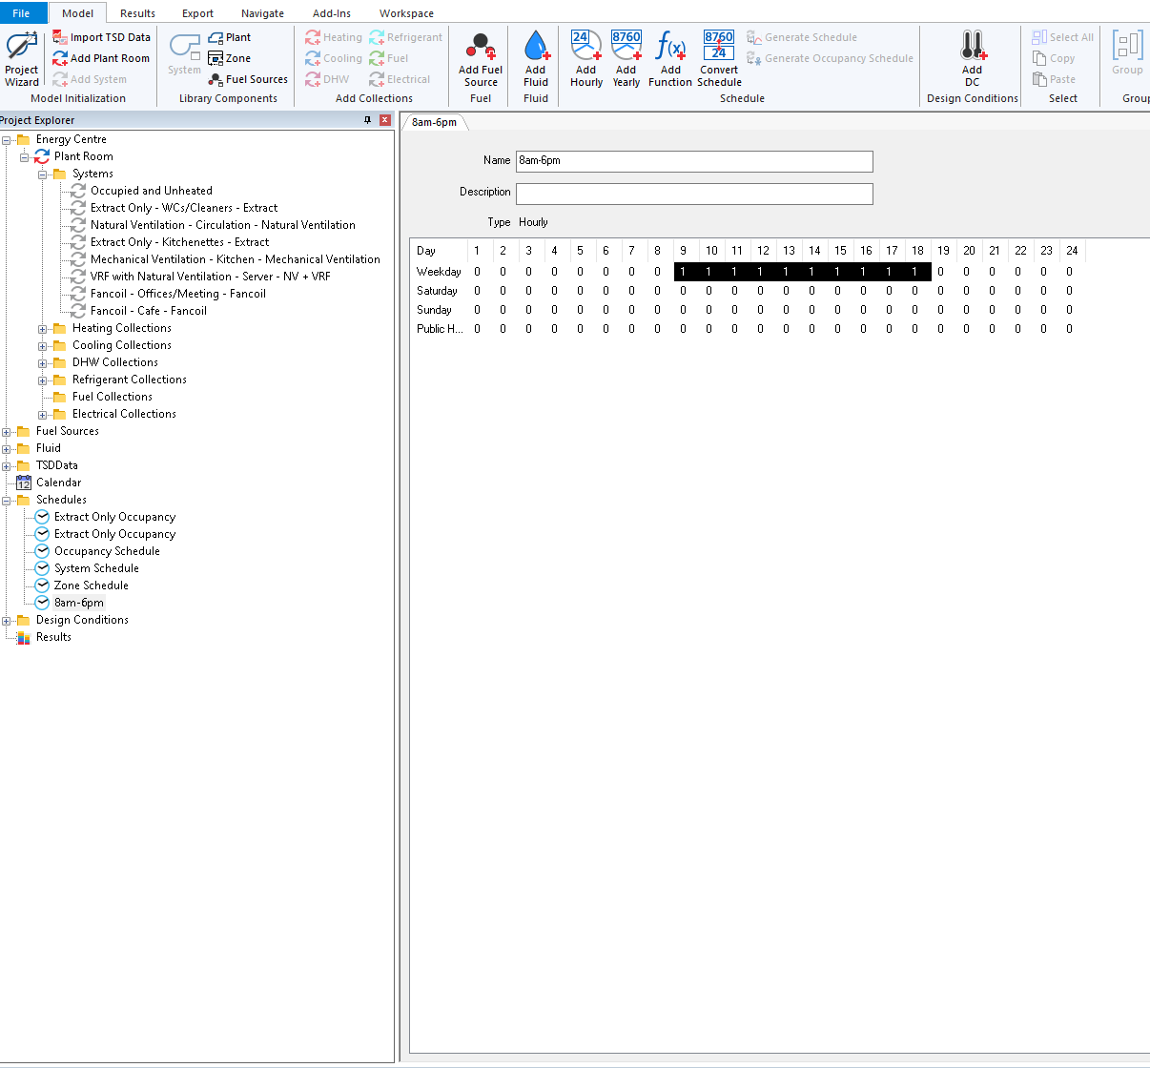Select Fancoil - Cafe - Fancoil system
The image size is (1150, 1068).
tap(149, 311)
